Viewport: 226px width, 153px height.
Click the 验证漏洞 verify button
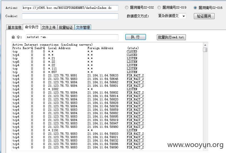pos(204,16)
